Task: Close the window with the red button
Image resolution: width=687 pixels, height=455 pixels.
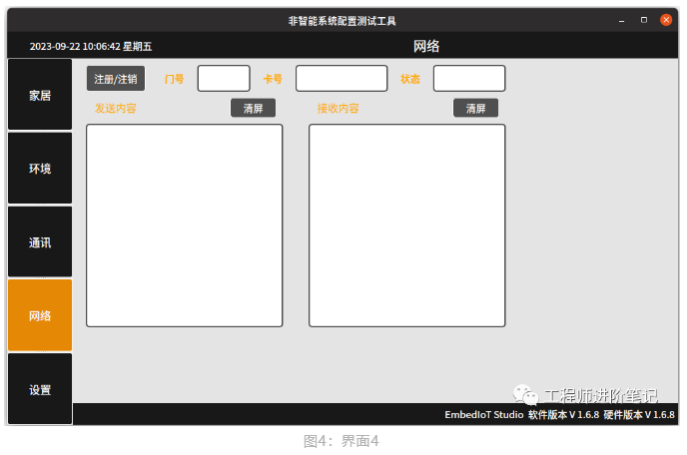Action: click(x=666, y=20)
